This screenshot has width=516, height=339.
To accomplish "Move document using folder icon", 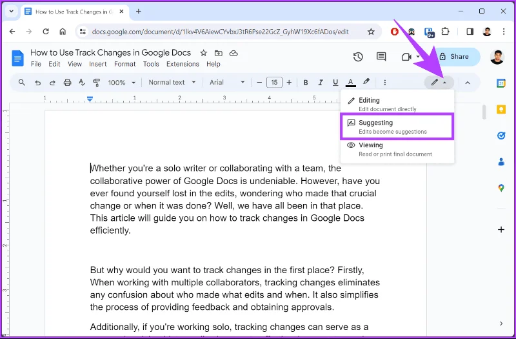I will tap(219, 53).
